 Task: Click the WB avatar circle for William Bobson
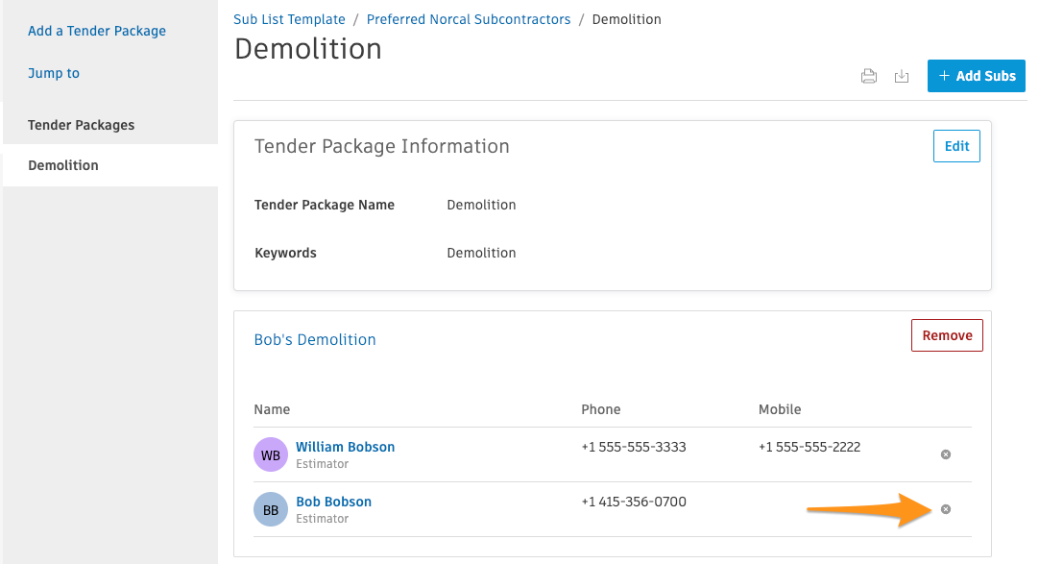[x=270, y=454]
